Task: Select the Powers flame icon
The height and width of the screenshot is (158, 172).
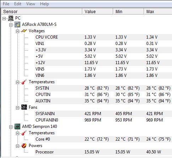Action: [x=24, y=146]
